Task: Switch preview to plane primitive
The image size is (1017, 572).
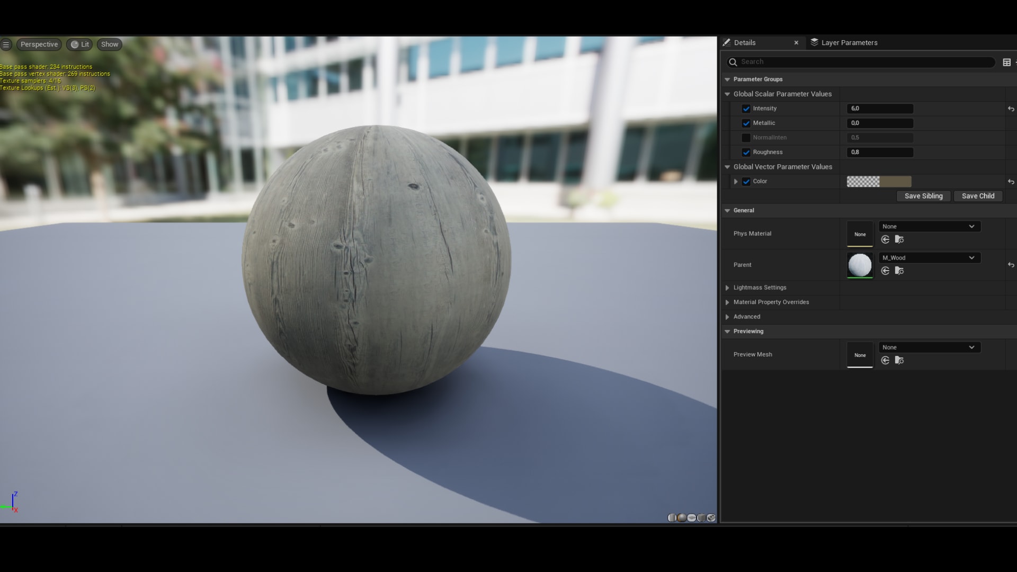Action: [x=692, y=517]
